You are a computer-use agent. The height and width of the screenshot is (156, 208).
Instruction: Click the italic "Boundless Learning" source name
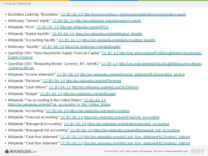(23, 14)
